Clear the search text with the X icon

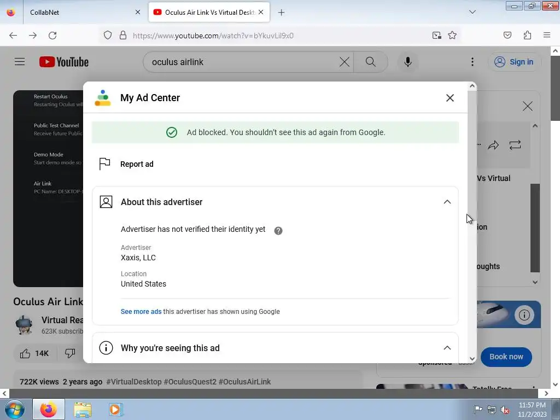tap(345, 62)
